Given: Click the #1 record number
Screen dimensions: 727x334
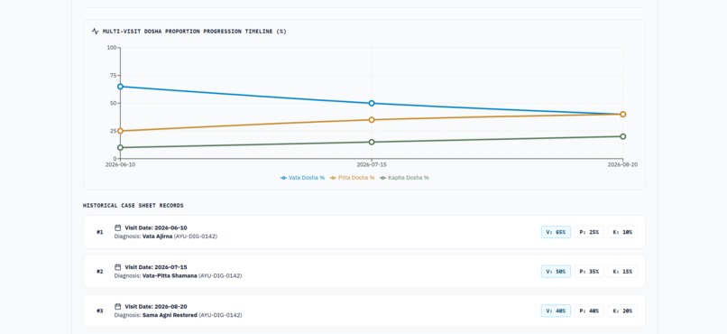Looking at the screenshot, I should (x=100, y=232).
